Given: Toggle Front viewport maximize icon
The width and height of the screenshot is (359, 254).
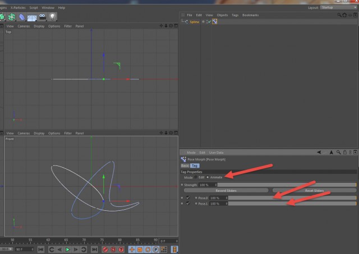Looking at the screenshot, I should [x=176, y=133].
